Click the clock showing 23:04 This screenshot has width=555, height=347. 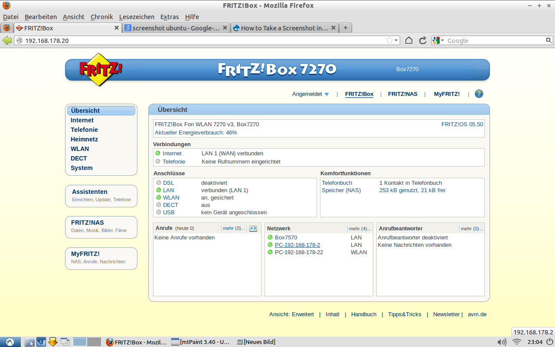pos(535,342)
